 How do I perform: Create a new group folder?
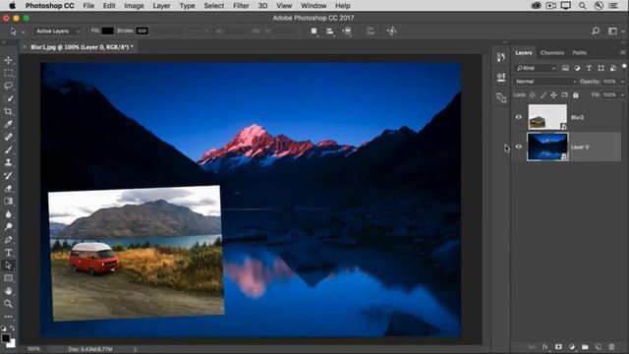click(585, 347)
